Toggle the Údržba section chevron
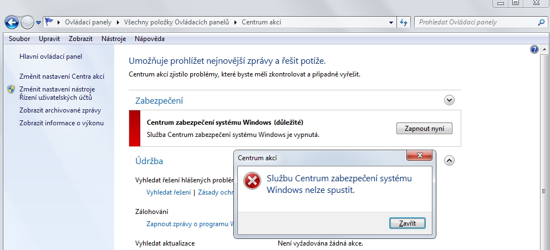The height and width of the screenshot is (250, 550). coord(449,161)
